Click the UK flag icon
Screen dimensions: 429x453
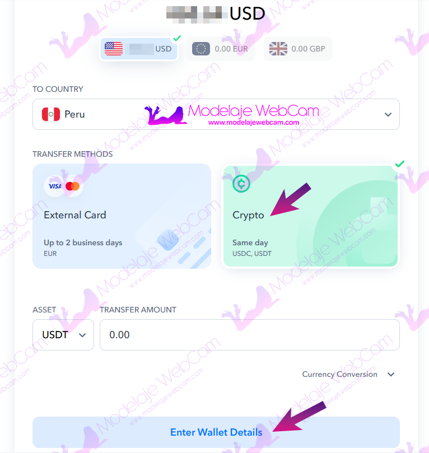coord(278,49)
